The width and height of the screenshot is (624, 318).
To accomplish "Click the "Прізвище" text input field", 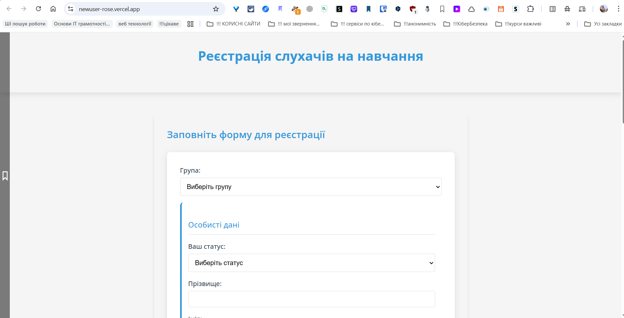I will [312, 299].
